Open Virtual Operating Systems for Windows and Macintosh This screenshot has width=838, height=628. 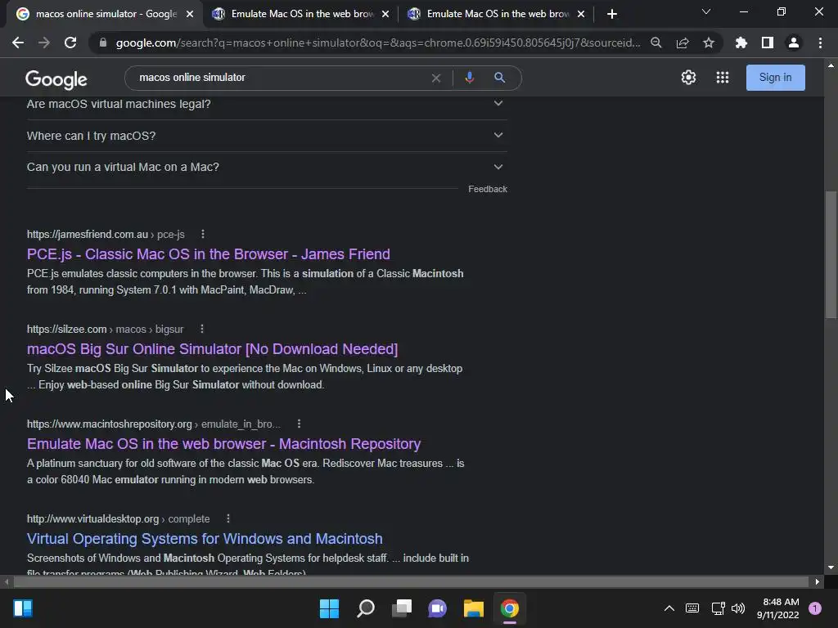click(205, 538)
